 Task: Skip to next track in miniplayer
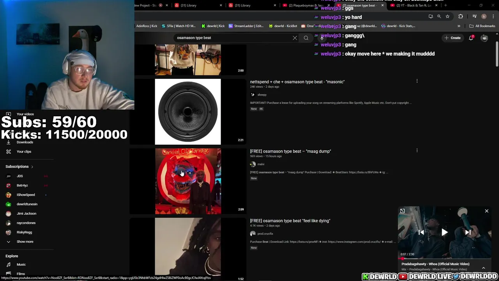(x=468, y=232)
